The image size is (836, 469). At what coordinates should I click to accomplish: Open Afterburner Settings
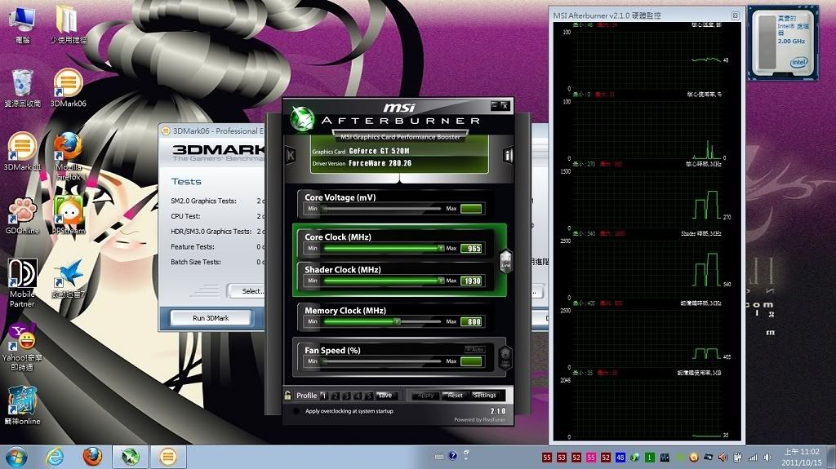point(484,396)
